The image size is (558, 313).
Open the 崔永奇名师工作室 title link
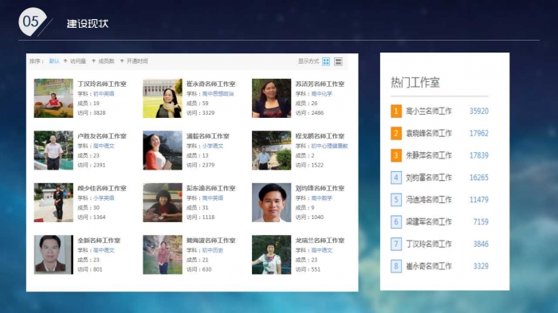pos(210,84)
